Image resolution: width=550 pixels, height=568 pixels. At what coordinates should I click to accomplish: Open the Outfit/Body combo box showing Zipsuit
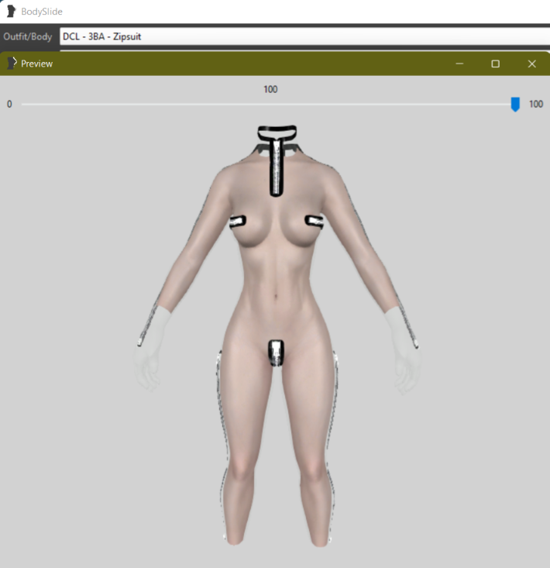tap(305, 36)
